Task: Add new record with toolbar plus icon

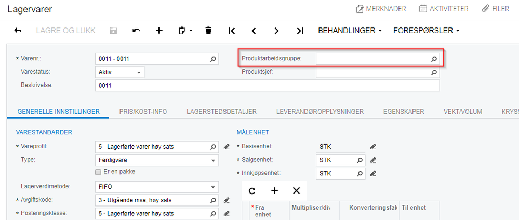Action: tap(159, 31)
